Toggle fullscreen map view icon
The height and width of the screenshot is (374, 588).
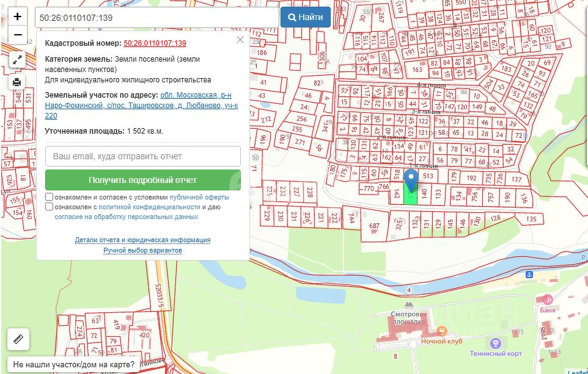[x=17, y=60]
